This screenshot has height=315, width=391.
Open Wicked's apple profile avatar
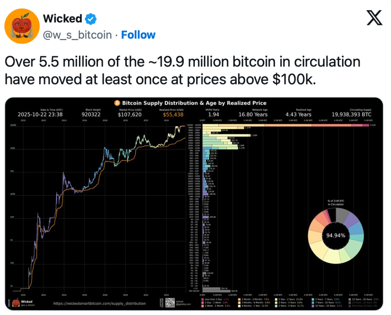(22, 26)
